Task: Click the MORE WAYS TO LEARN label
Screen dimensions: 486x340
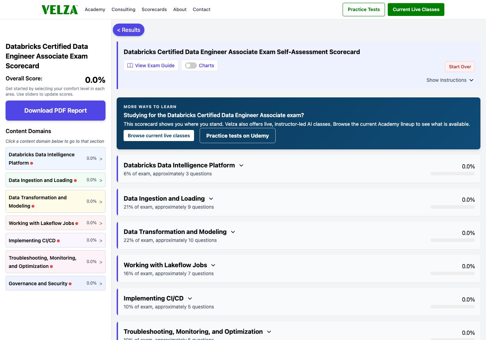Action: (150, 107)
